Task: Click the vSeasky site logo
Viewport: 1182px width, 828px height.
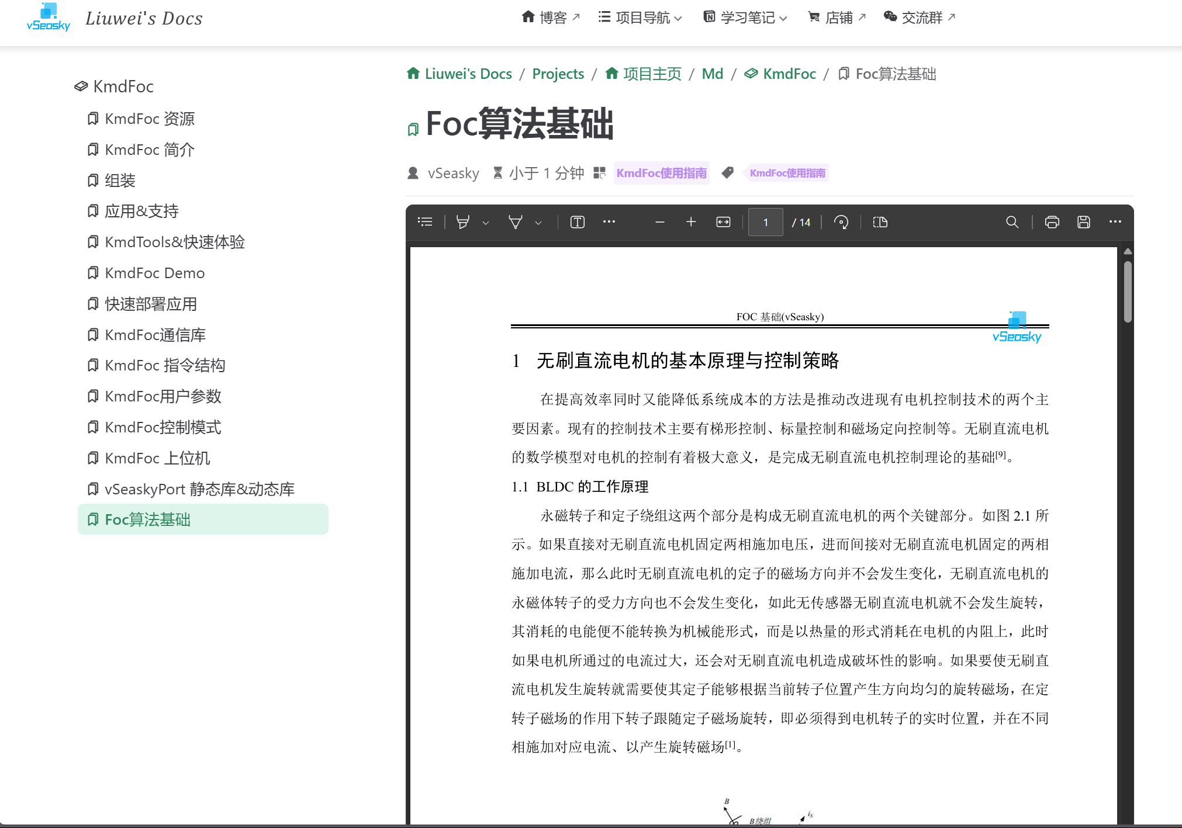Action: [49, 18]
